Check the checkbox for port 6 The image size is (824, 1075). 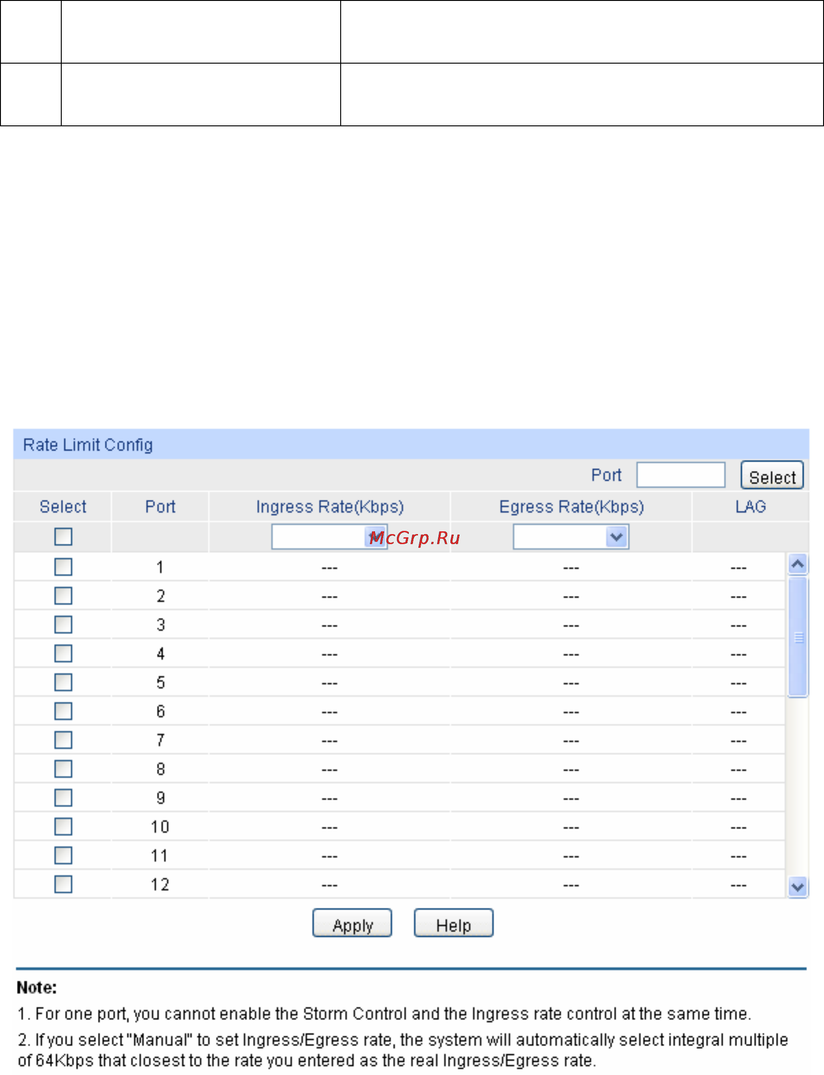[x=63, y=711]
